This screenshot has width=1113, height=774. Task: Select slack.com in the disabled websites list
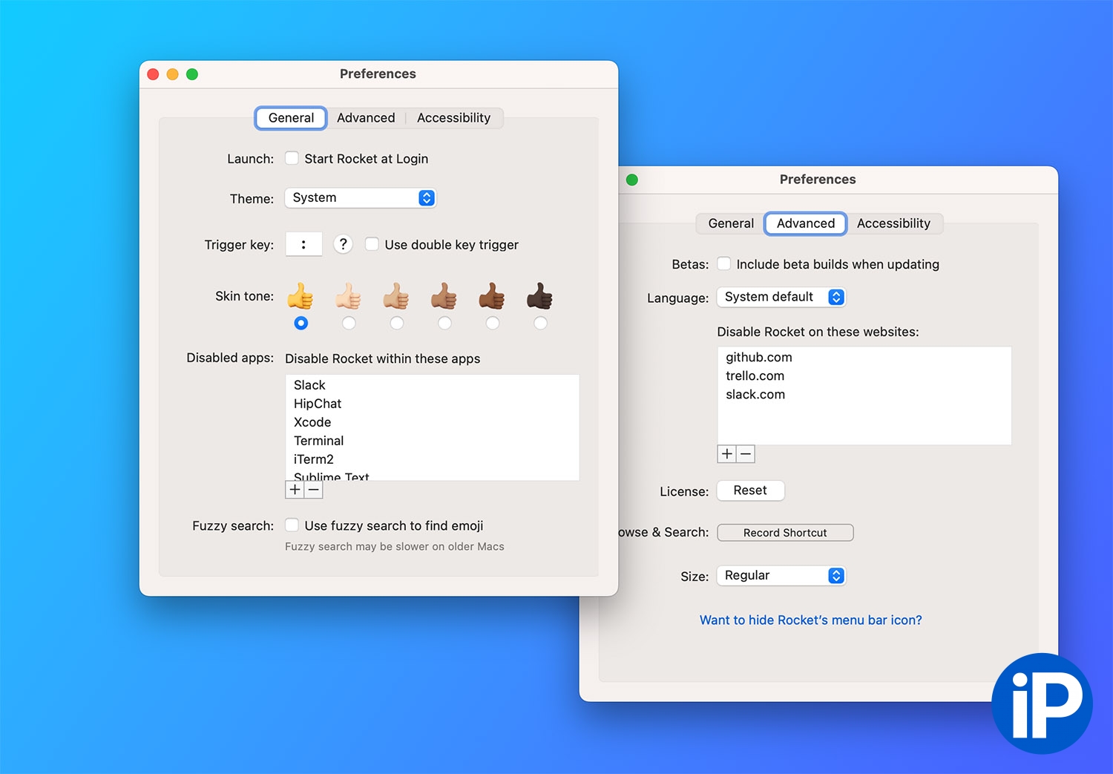(x=864, y=395)
